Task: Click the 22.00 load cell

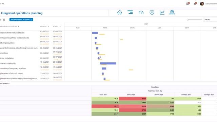Action: coord(160,102)
